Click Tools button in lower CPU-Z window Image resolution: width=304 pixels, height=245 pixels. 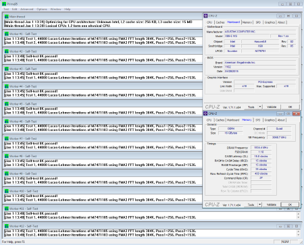pos(251,205)
